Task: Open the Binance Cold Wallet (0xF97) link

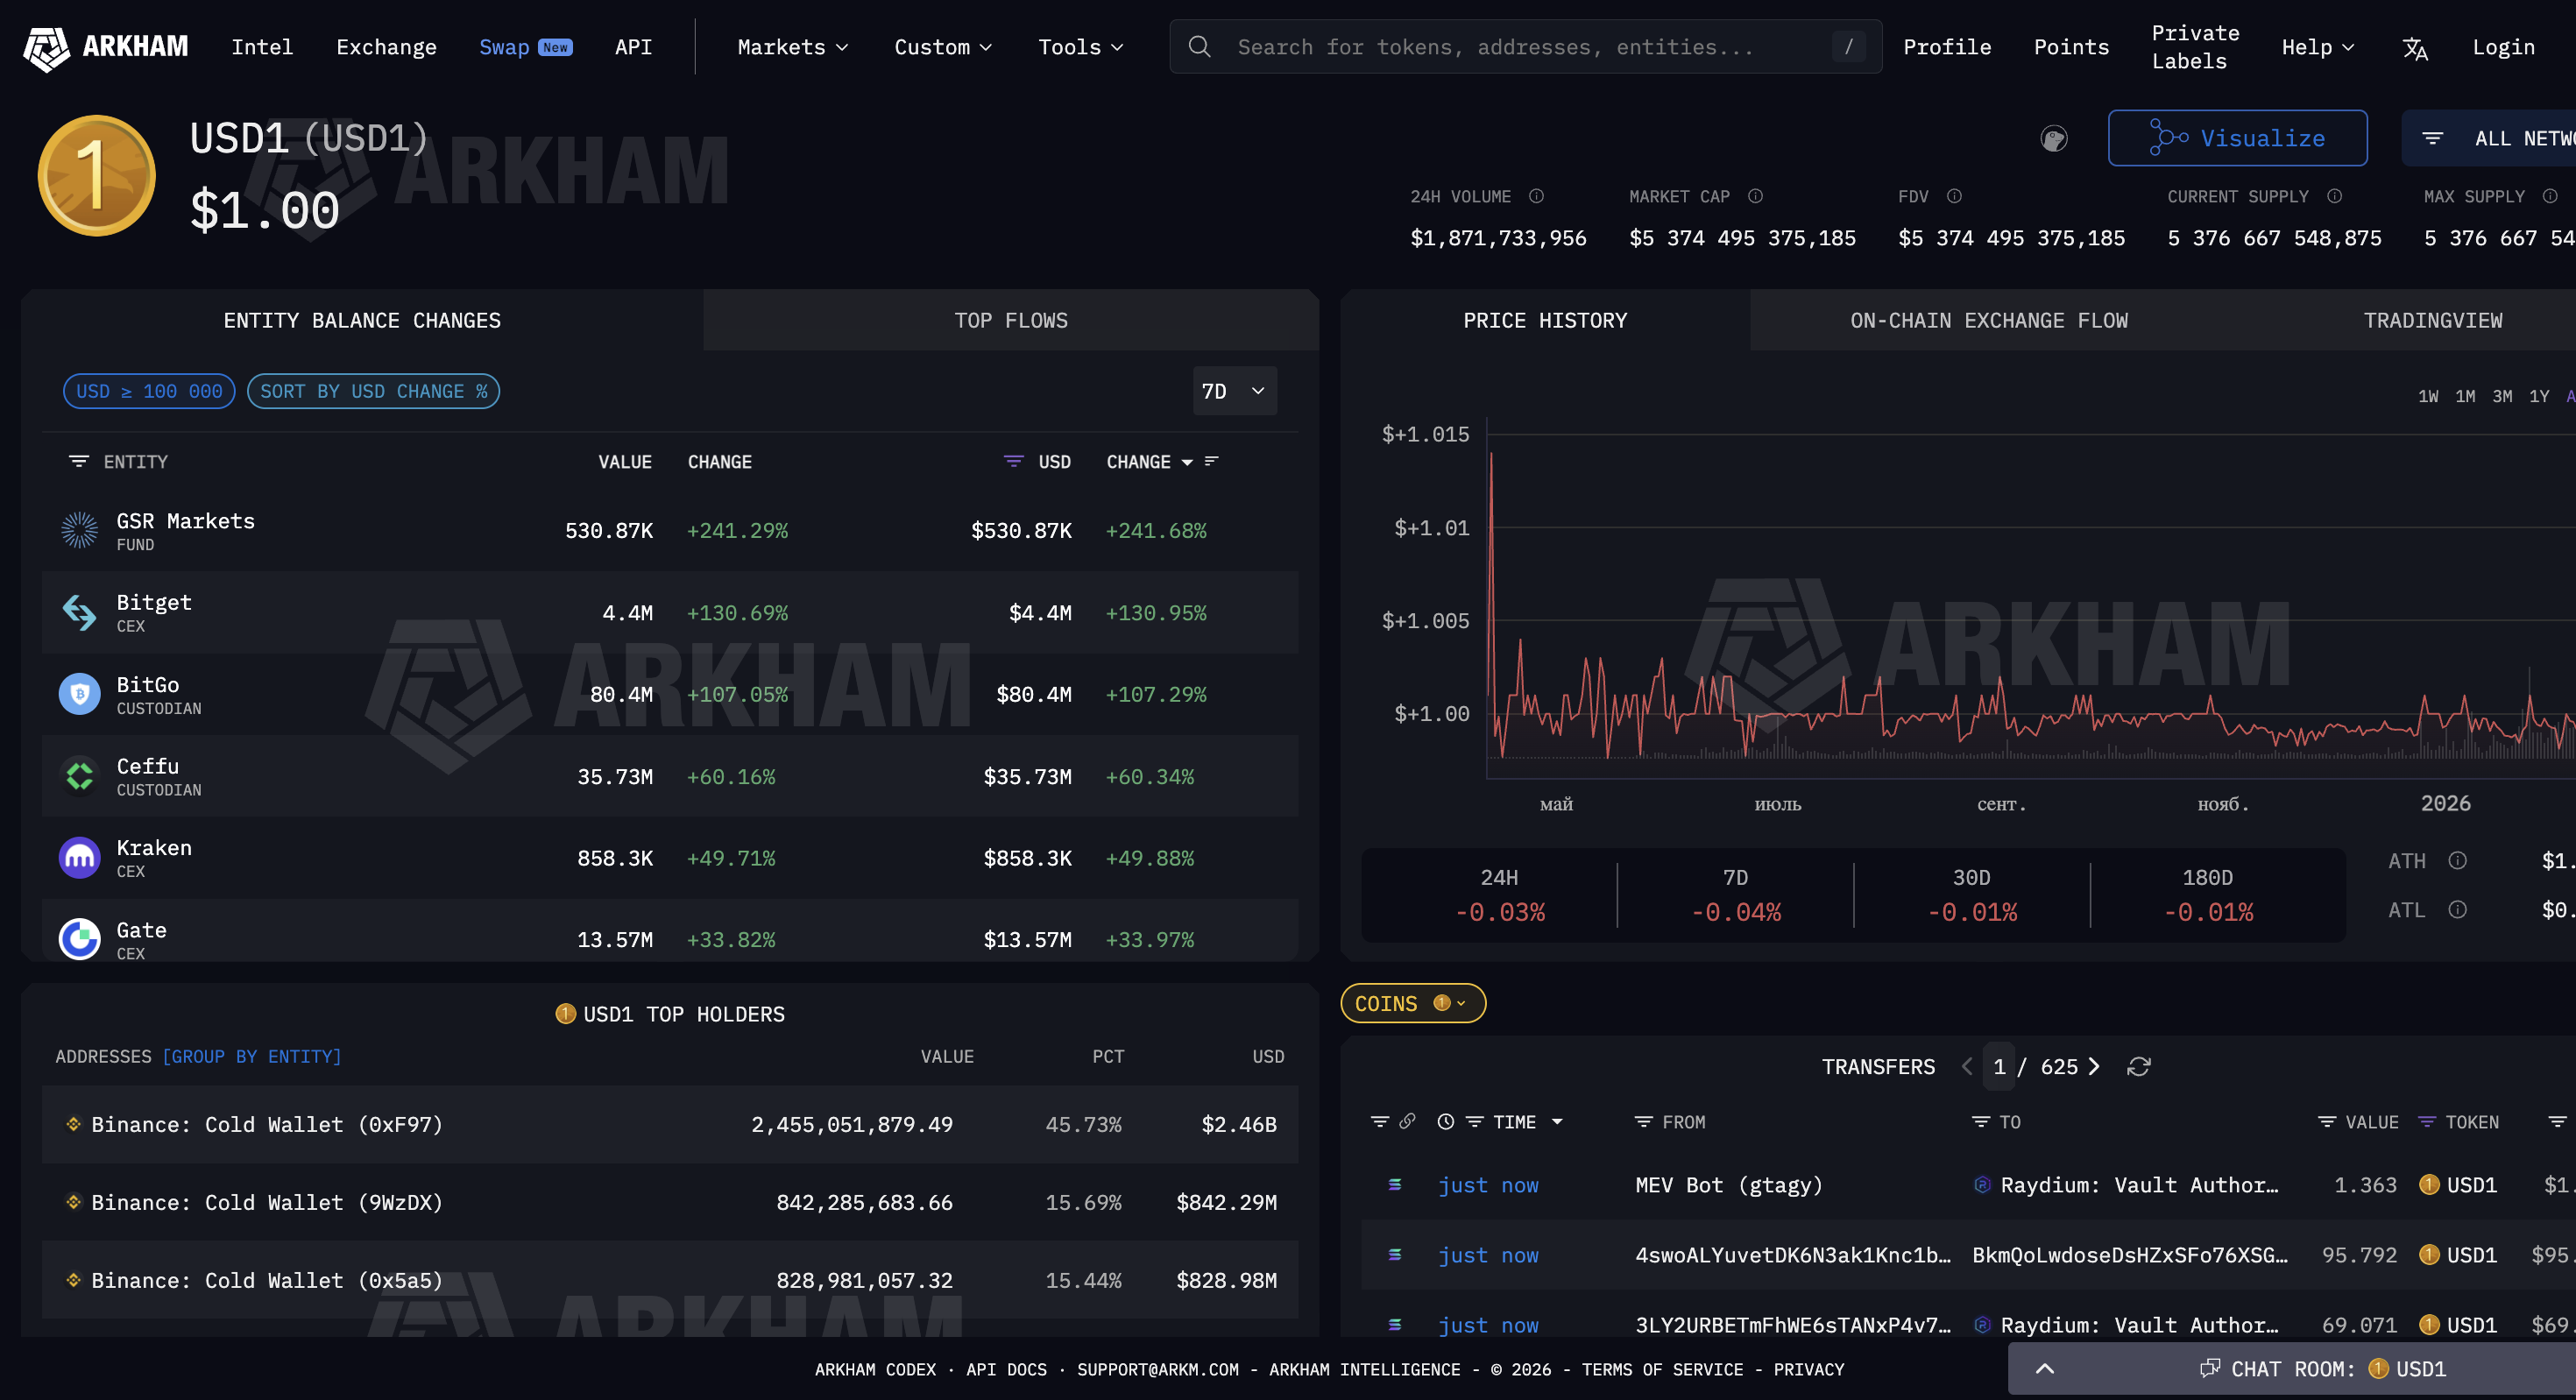Action: [266, 1125]
